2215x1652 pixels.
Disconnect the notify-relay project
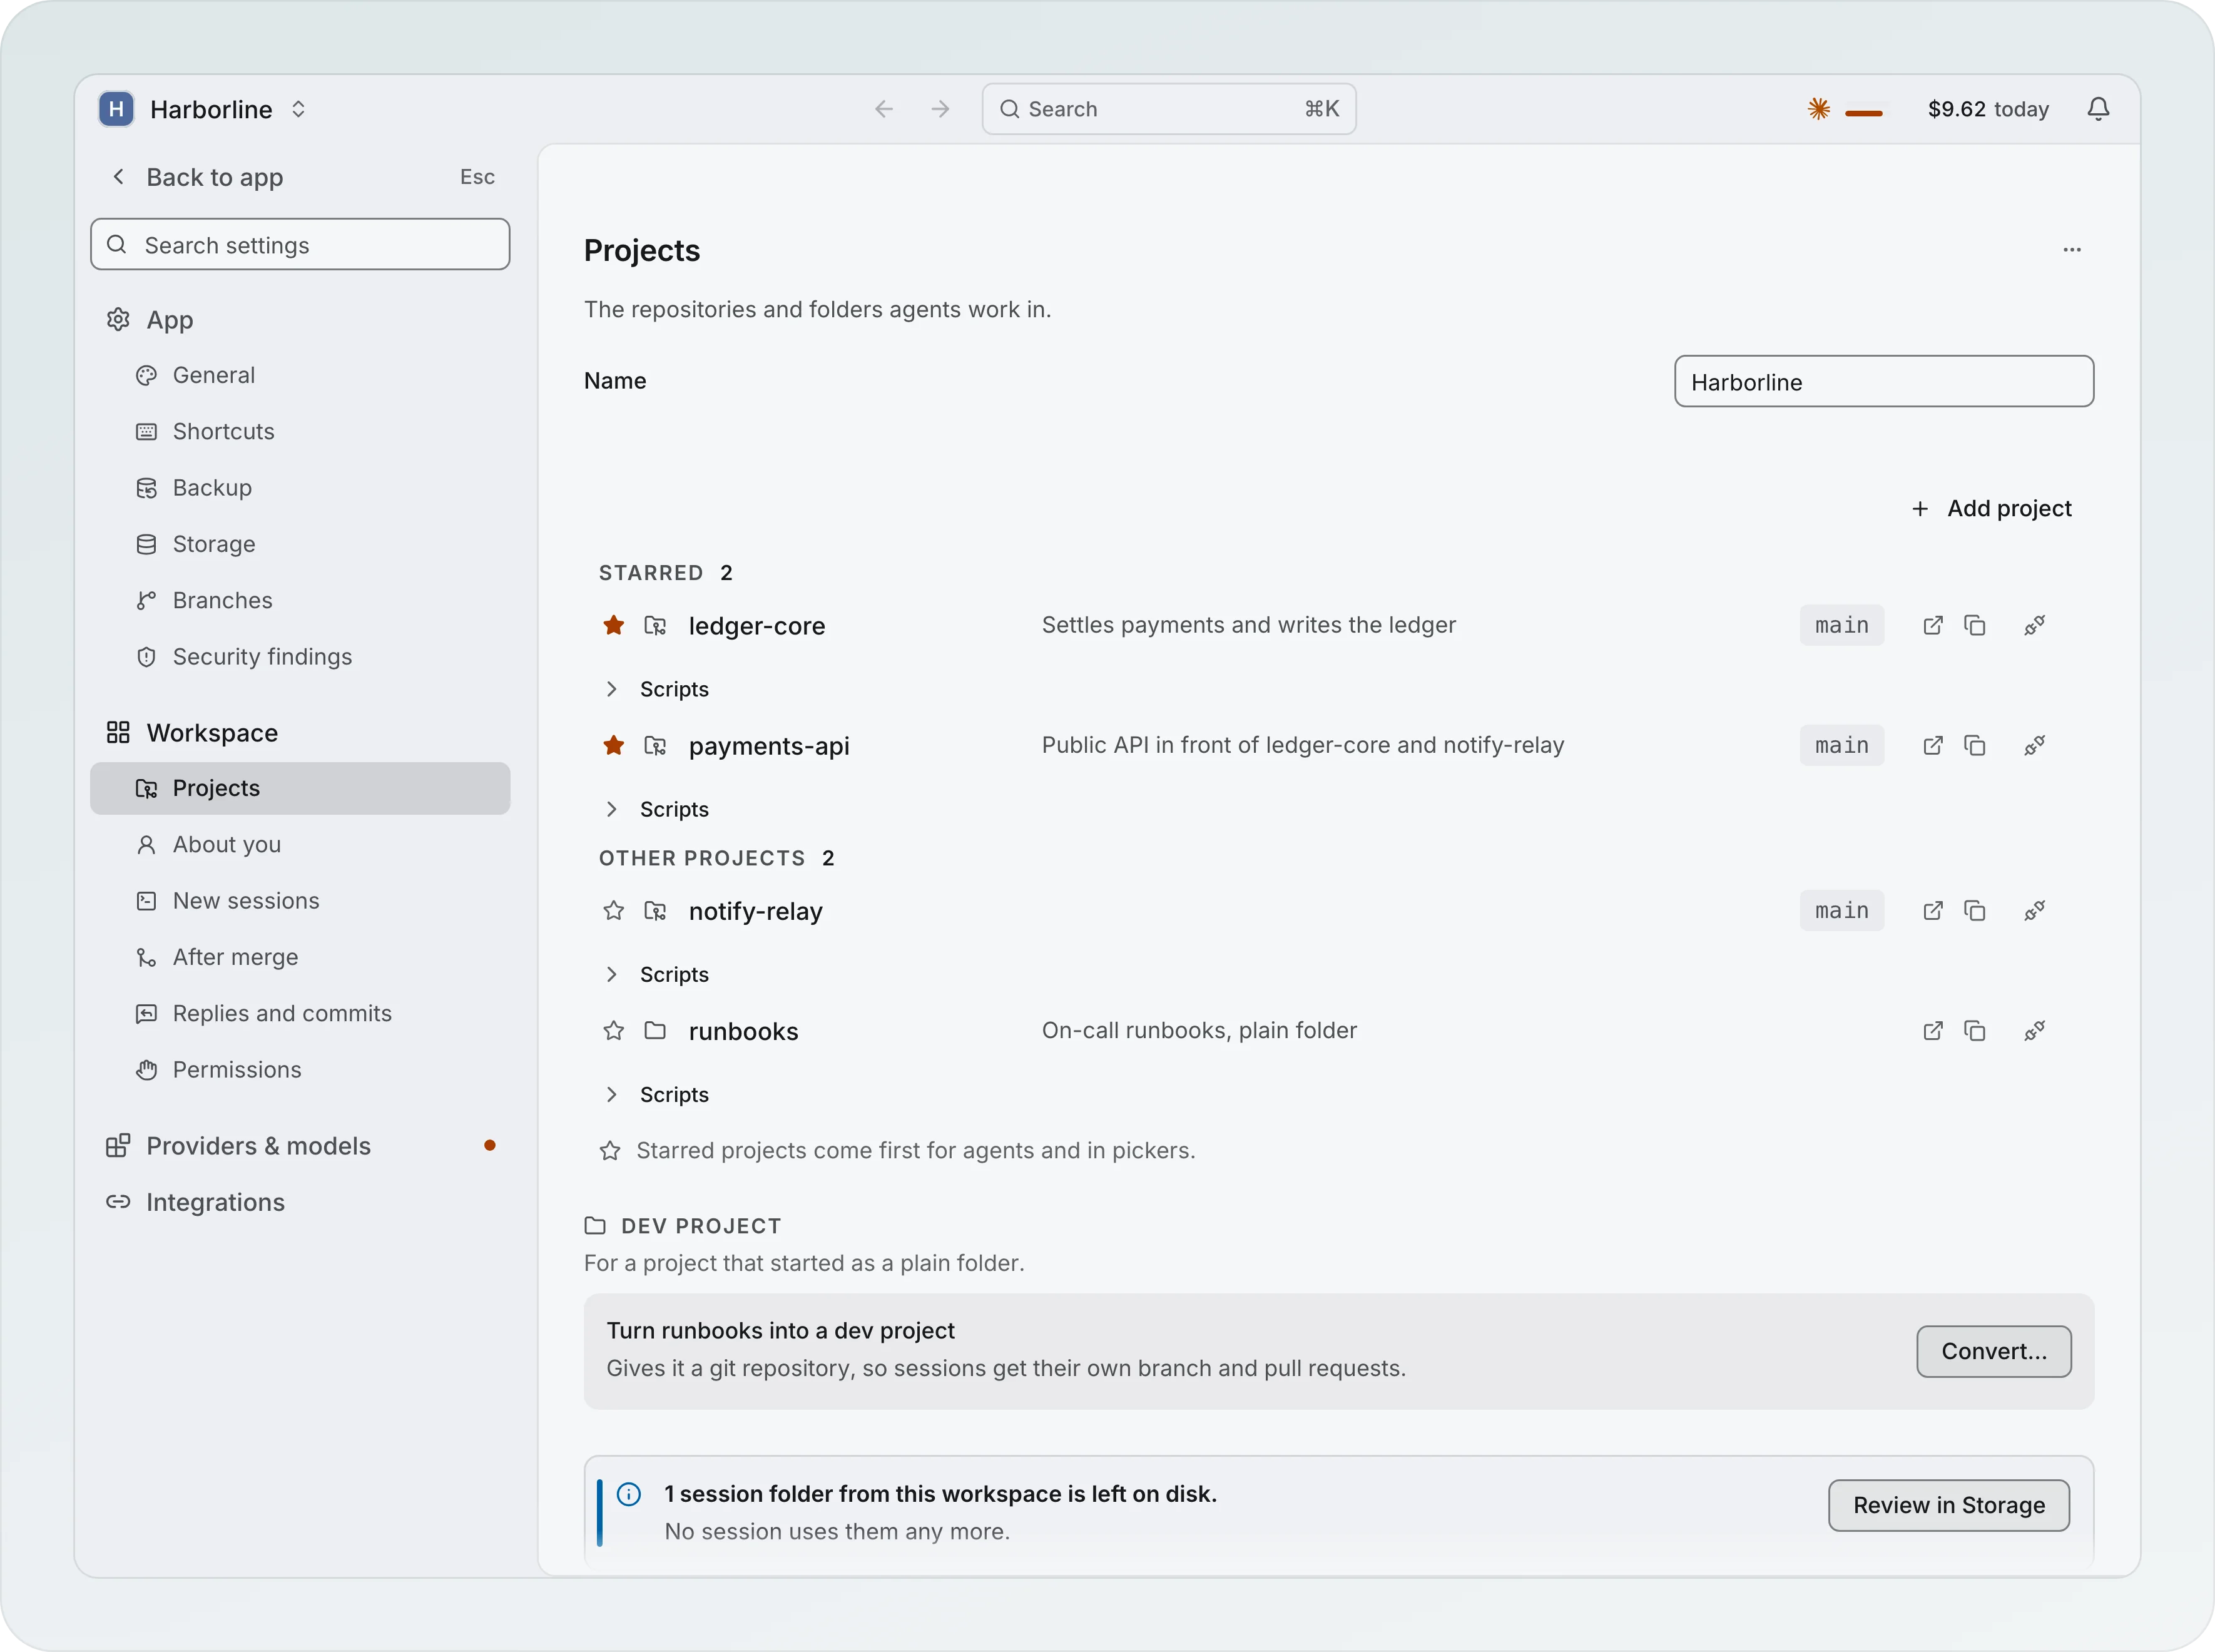(x=2034, y=911)
